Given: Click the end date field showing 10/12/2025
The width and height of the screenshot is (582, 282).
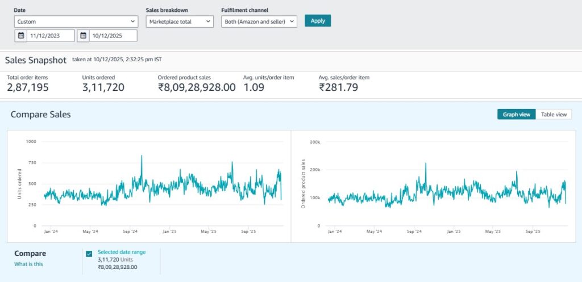Looking at the screenshot, I should pyautogui.click(x=113, y=36).
